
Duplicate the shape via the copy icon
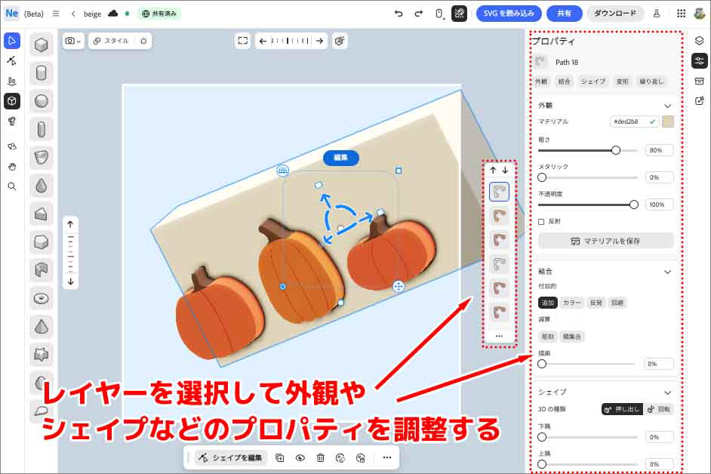(280, 457)
